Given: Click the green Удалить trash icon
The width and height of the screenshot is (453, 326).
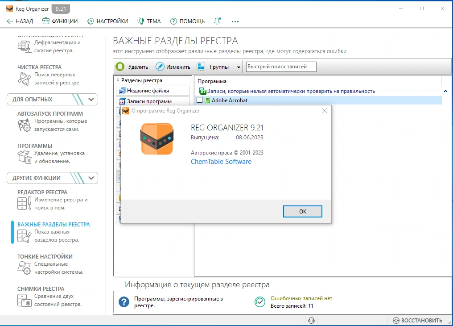Looking at the screenshot, I should 120,67.
